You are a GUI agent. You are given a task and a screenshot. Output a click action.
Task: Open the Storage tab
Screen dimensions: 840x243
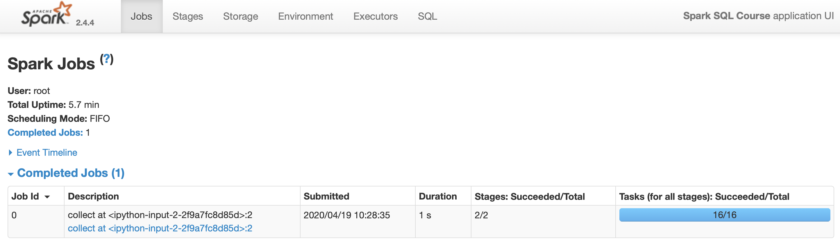point(240,16)
